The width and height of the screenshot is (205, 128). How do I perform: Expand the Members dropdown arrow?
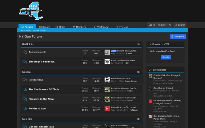88,27
